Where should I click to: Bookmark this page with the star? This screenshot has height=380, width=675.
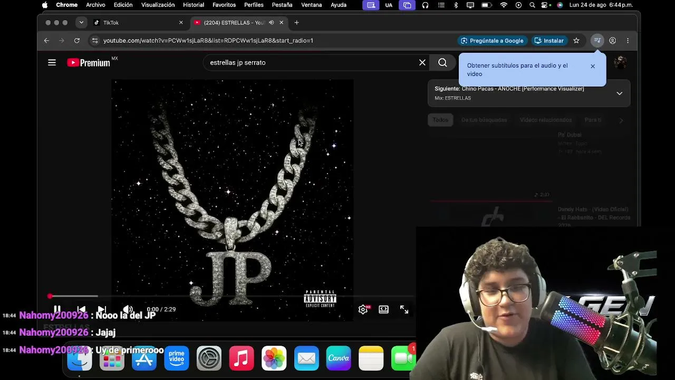pyautogui.click(x=576, y=41)
